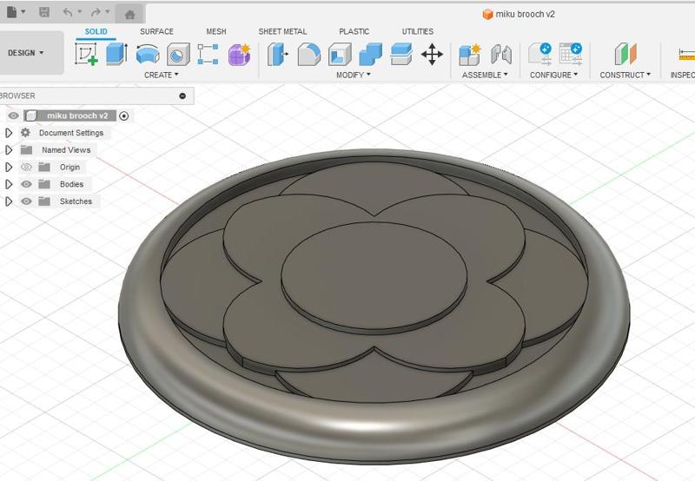Select the Rectangular Pattern tool
The height and width of the screenshot is (481, 695).
pyautogui.click(x=208, y=54)
